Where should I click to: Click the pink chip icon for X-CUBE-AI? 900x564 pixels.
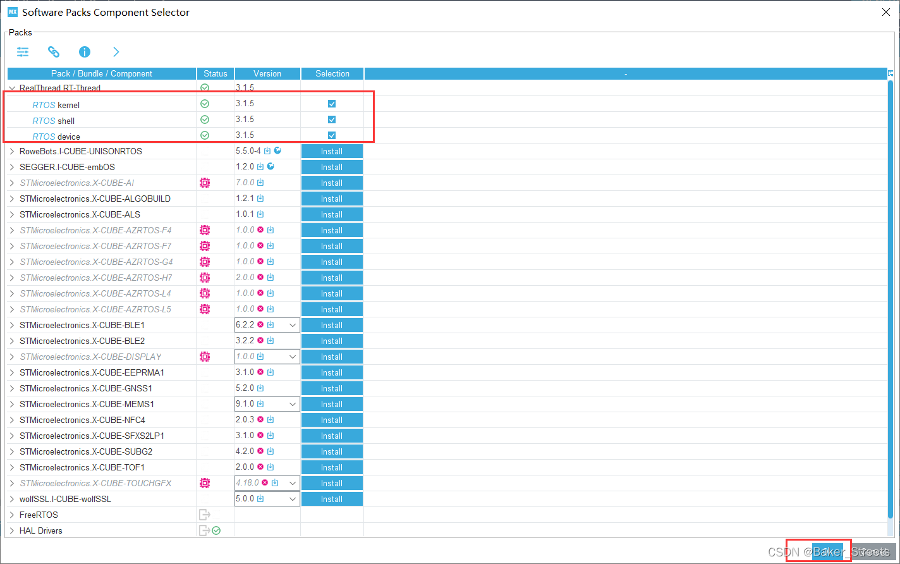pos(205,183)
